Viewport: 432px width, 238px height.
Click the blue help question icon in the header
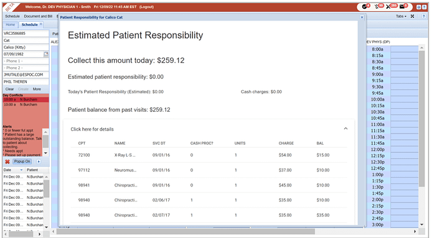(x=424, y=7)
